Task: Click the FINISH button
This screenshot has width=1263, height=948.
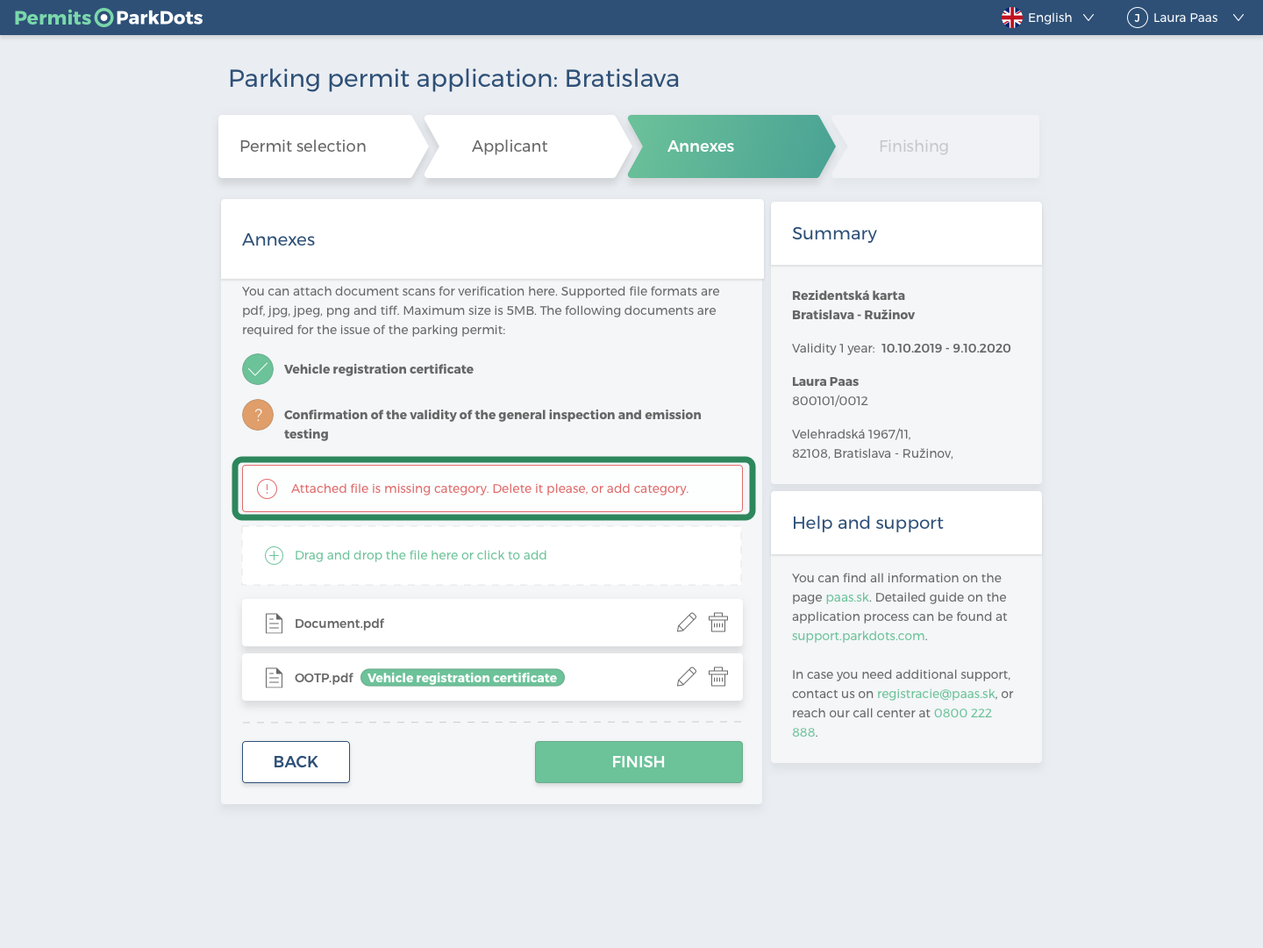Action: pyautogui.click(x=639, y=762)
